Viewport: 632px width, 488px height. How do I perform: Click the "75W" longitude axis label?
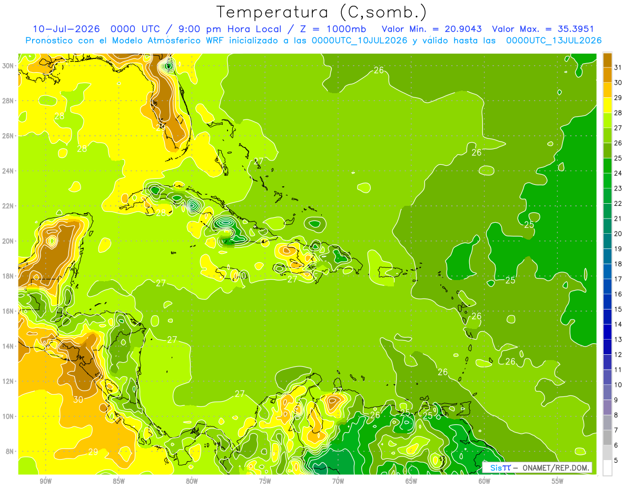[265, 481]
